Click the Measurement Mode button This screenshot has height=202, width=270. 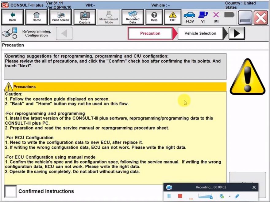point(109,17)
